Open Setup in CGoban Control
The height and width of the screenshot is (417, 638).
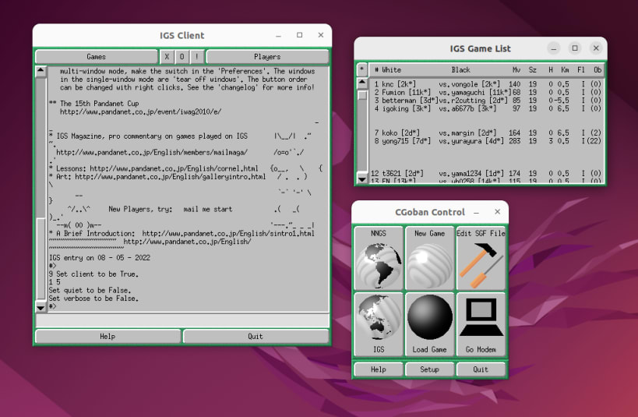(429, 369)
